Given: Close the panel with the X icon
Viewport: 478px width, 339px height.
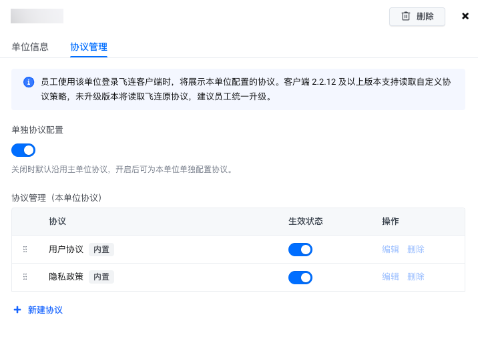Looking at the screenshot, I should click(x=465, y=16).
